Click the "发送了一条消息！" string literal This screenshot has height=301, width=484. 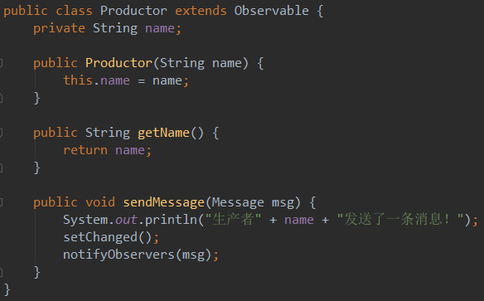coord(400,220)
